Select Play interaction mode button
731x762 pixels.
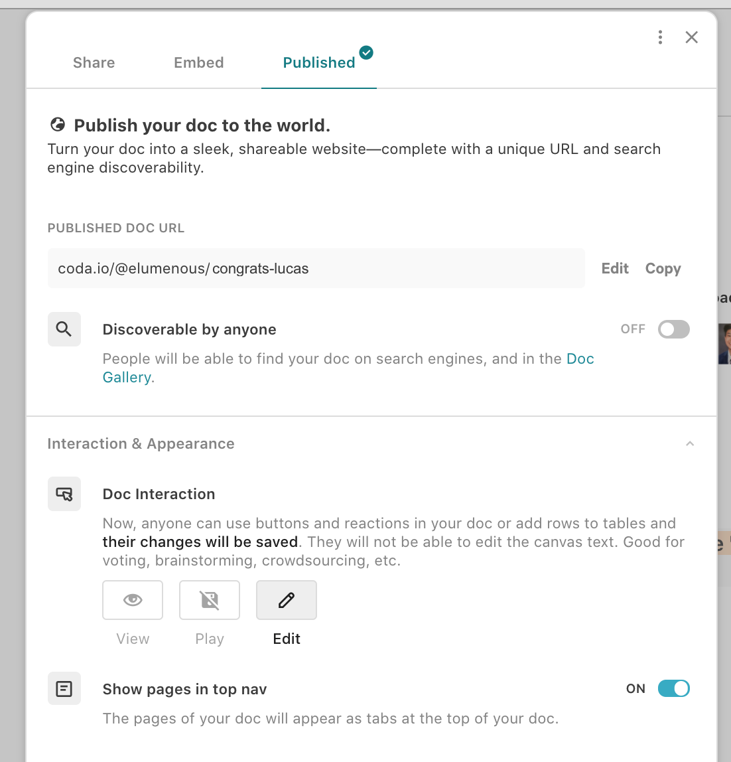210,599
